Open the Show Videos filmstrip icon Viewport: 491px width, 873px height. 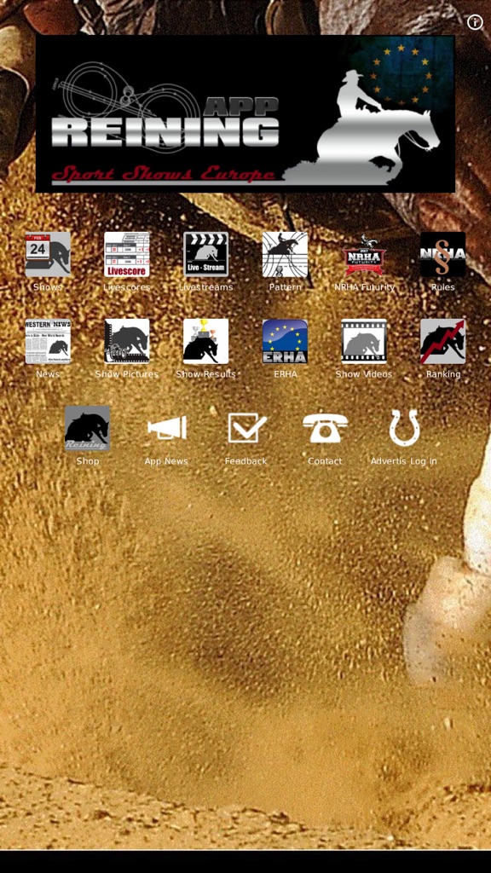[x=364, y=341]
